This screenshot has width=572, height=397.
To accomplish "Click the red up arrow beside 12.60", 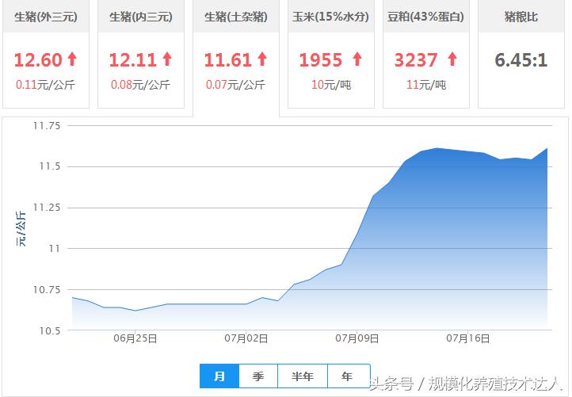I will pos(72,59).
